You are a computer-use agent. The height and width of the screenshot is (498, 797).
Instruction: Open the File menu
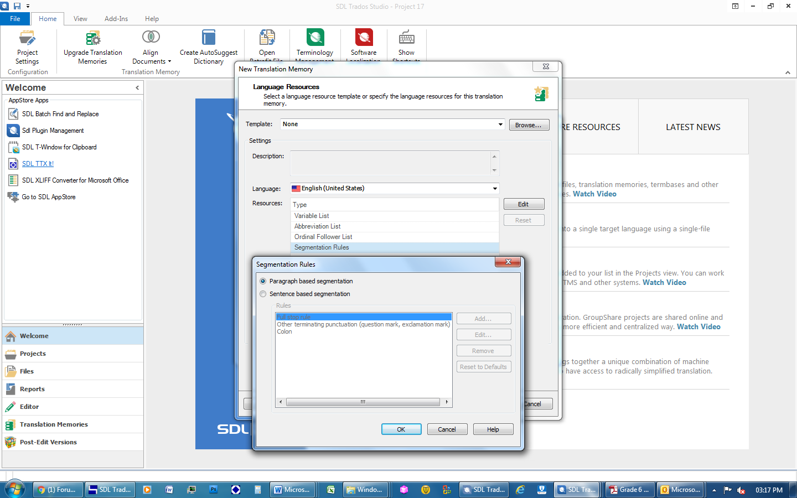[x=15, y=19]
